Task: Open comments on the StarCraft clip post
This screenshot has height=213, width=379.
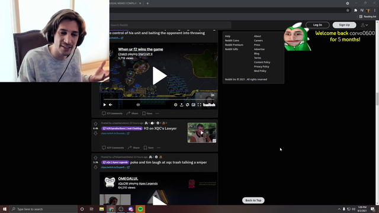Action: [112, 113]
